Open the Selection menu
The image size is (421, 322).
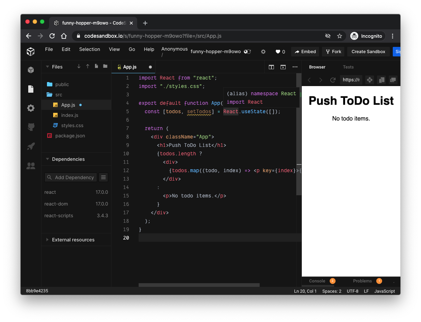point(89,49)
